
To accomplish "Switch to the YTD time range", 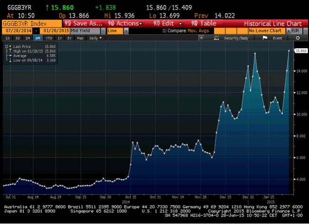I will point(48,38).
